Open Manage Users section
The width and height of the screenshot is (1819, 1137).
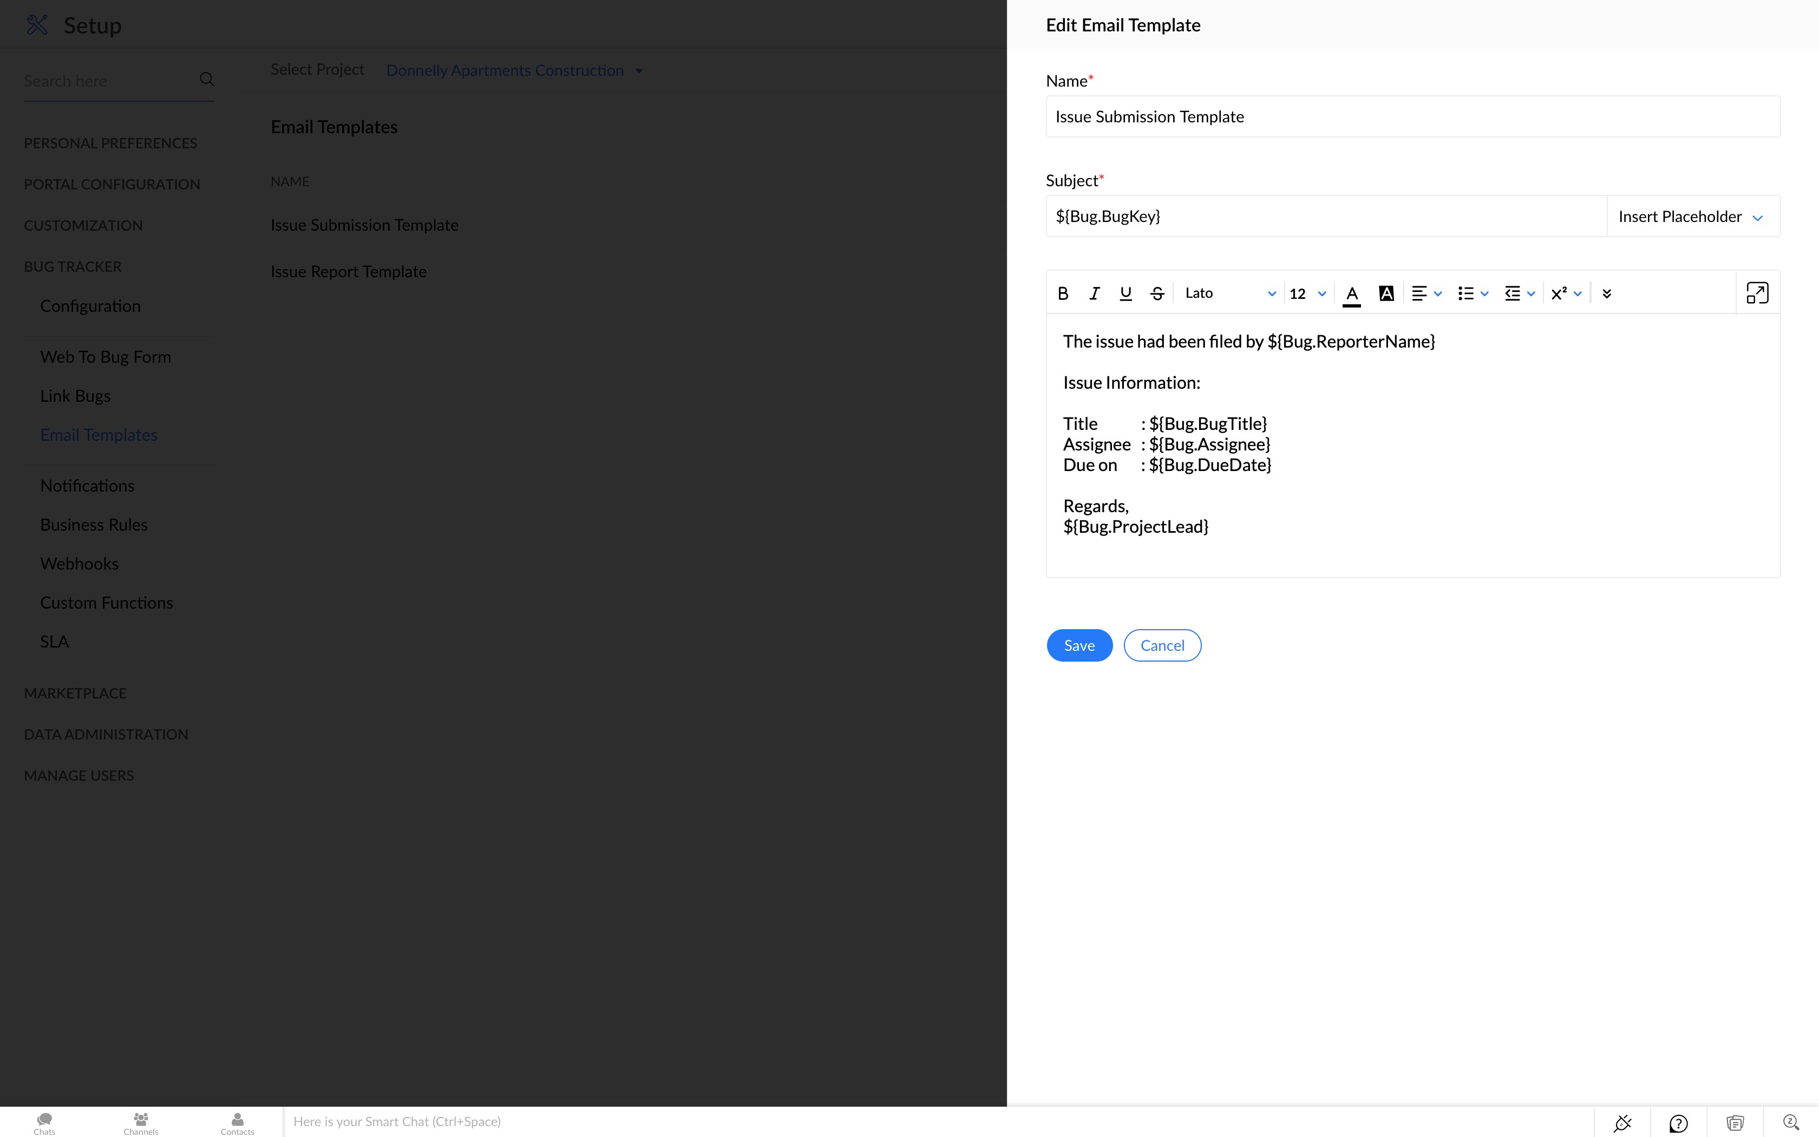[x=79, y=776]
